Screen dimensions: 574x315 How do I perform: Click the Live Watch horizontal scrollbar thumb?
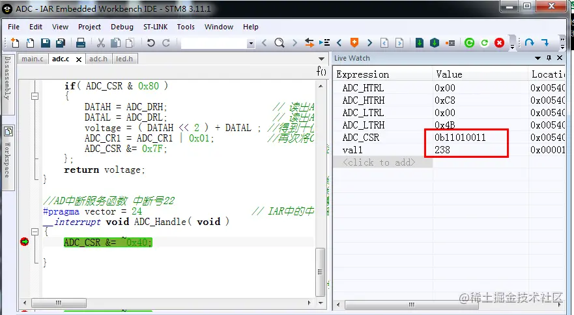coord(412,305)
